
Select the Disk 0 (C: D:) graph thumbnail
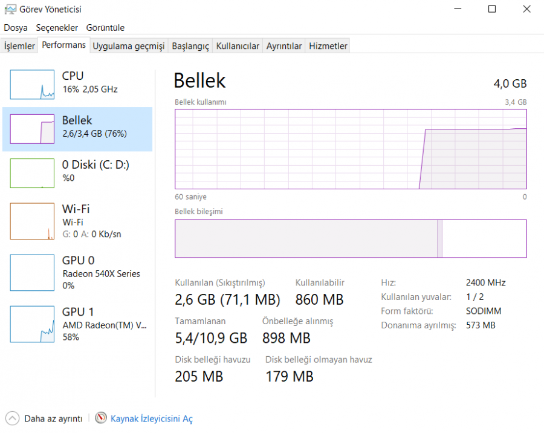click(x=32, y=173)
